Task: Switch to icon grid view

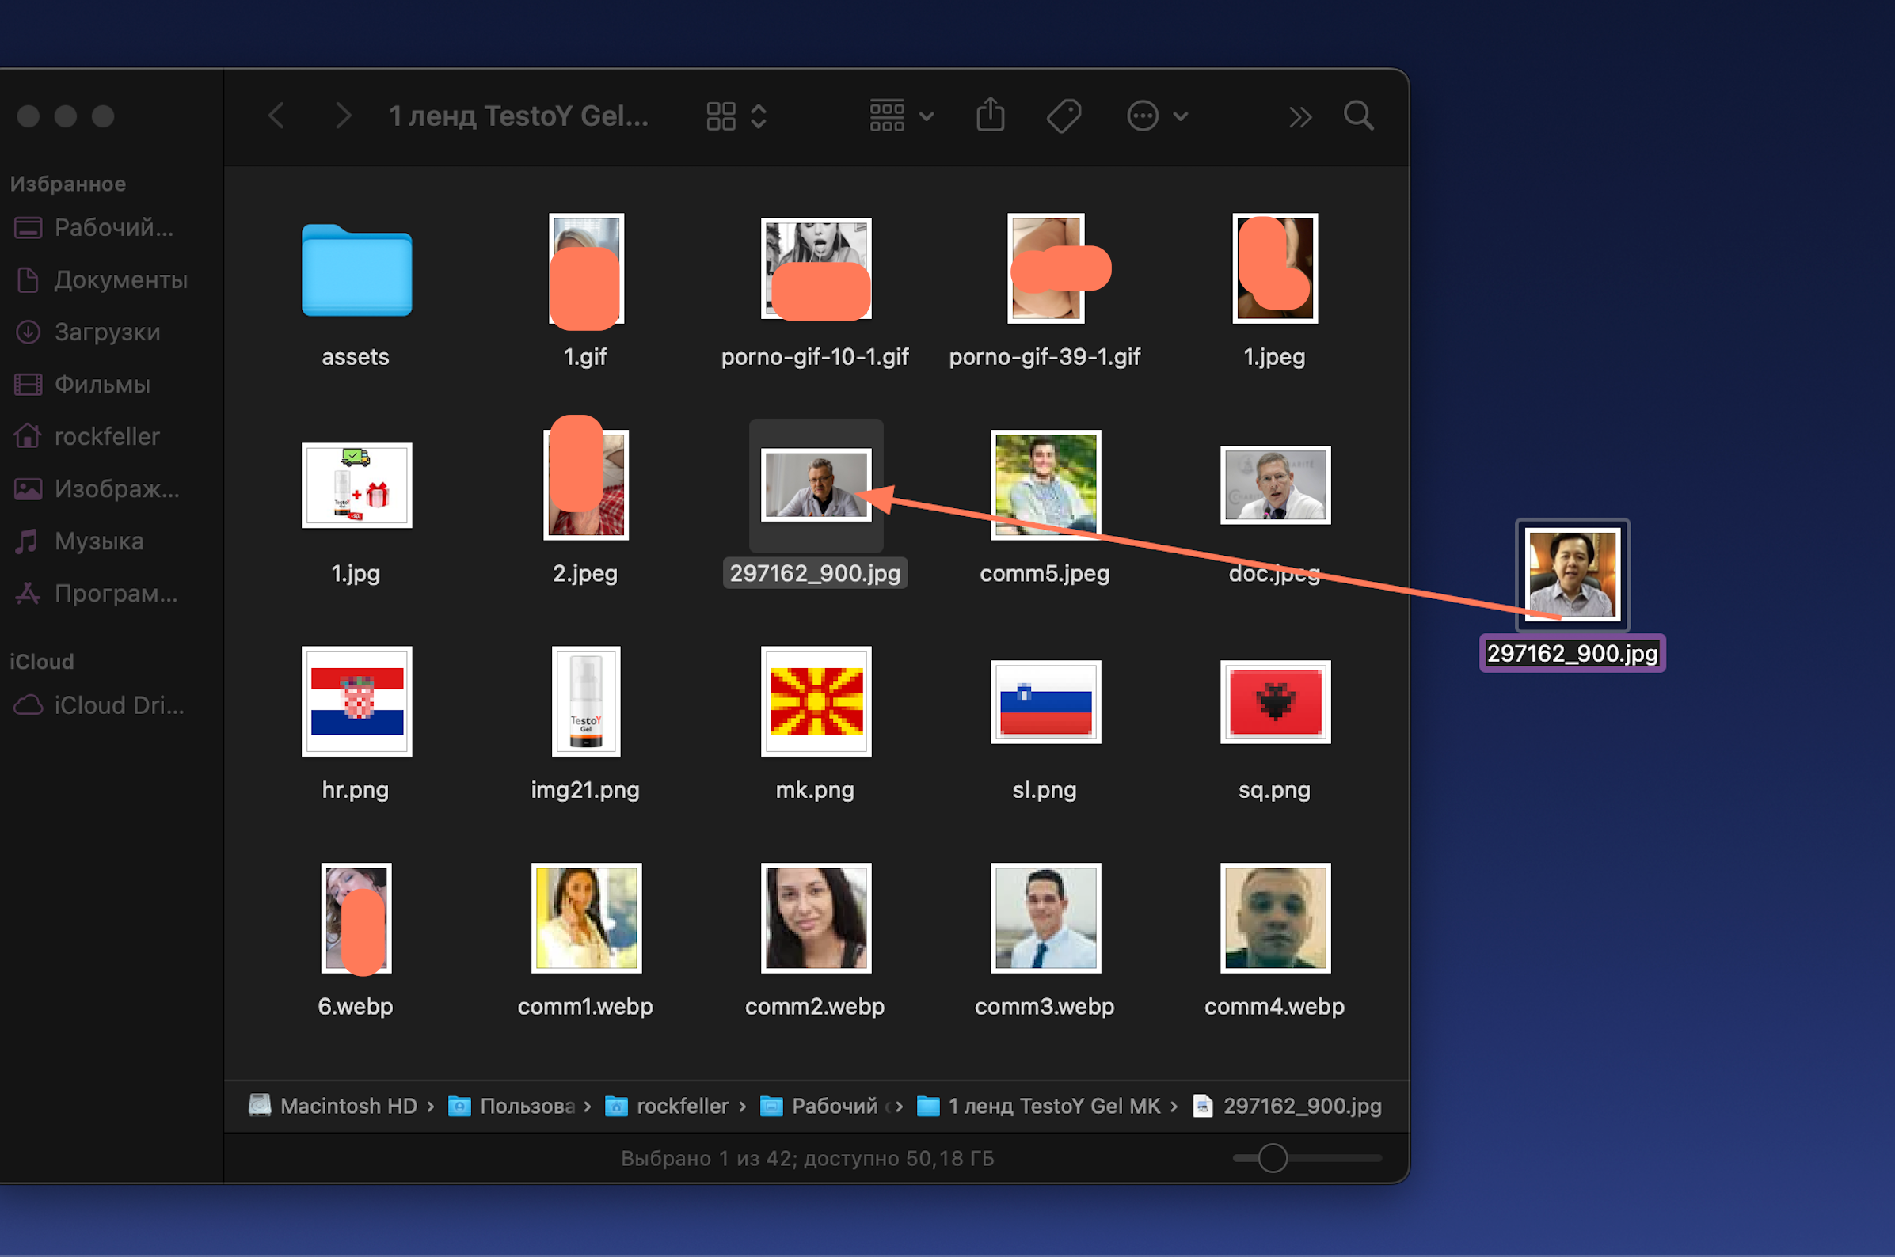Action: tap(721, 116)
